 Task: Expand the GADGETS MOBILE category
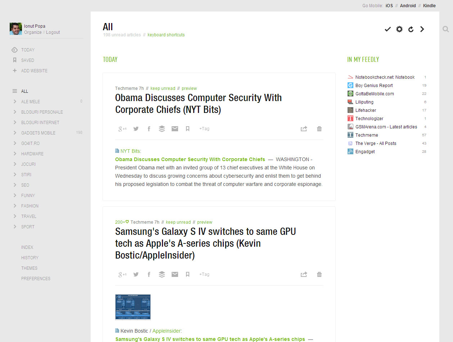15,133
